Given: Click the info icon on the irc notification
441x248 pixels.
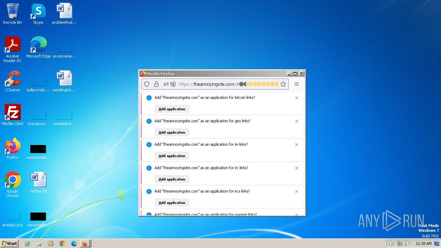Looking at the screenshot, I should pos(149,168).
